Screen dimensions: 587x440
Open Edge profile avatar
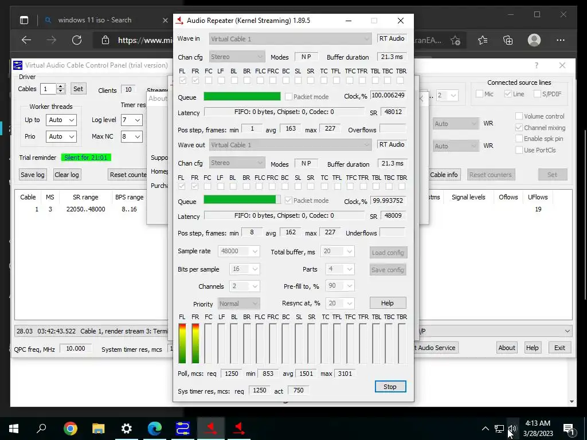coord(534,40)
